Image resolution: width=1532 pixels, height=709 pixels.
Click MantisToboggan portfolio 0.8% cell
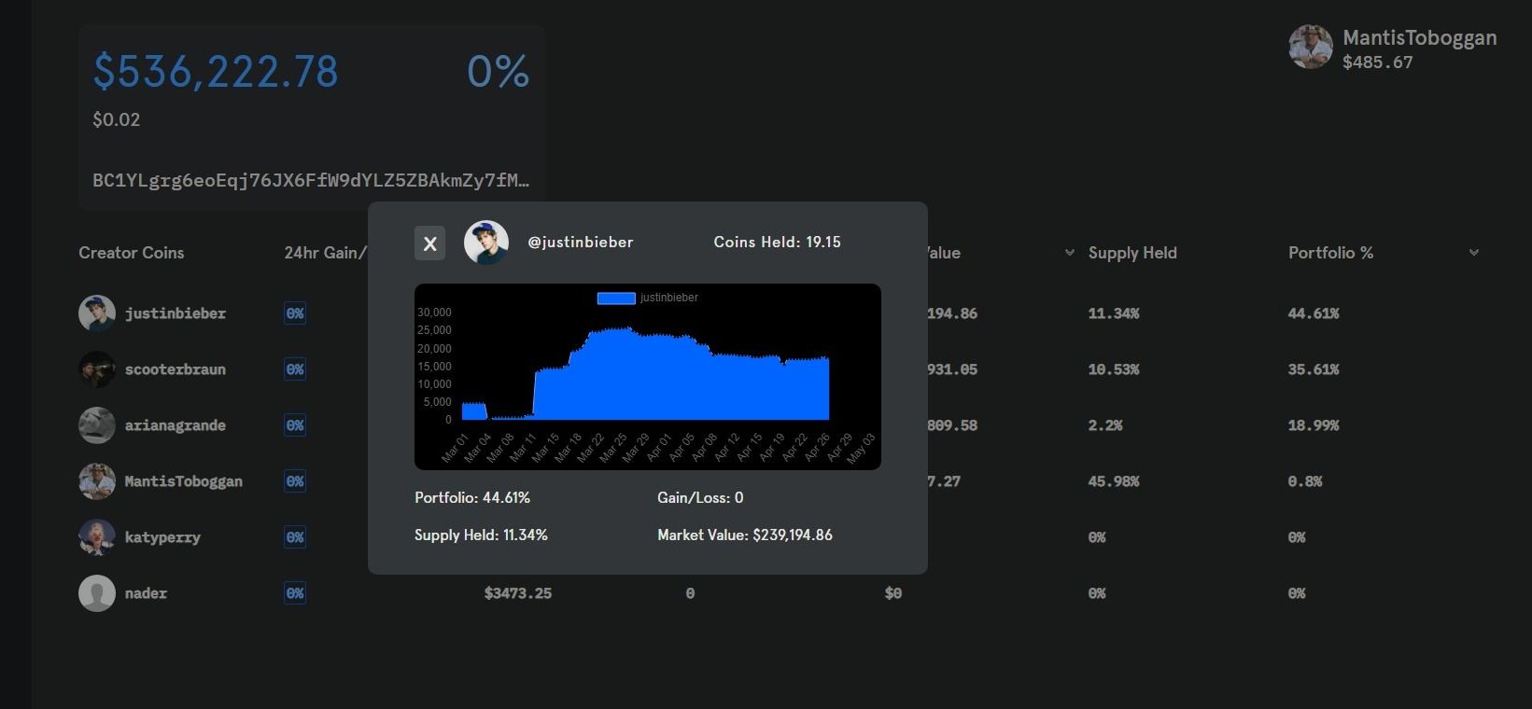[1305, 481]
